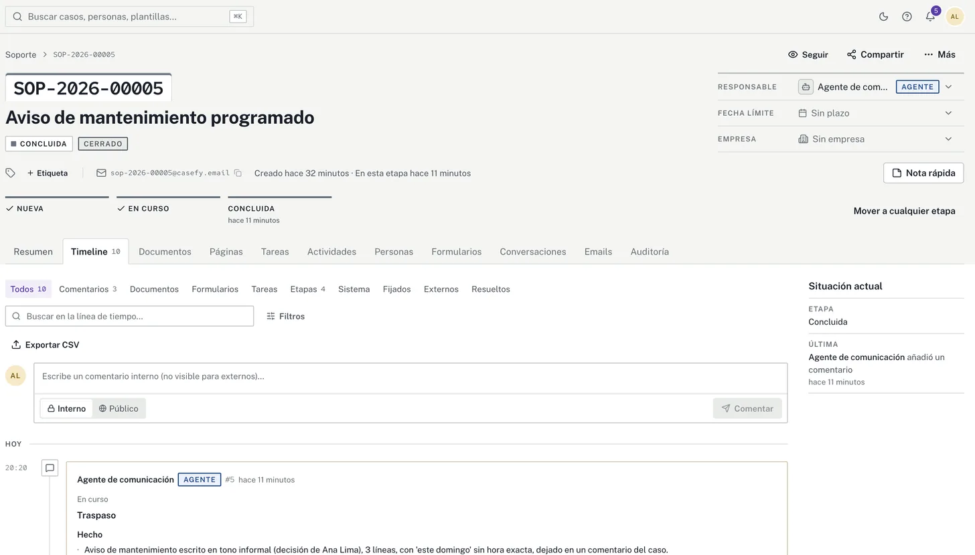Screen dimensions: 975x555
Task: Expand the Fecha límite dropdown chevron
Action: (948, 113)
